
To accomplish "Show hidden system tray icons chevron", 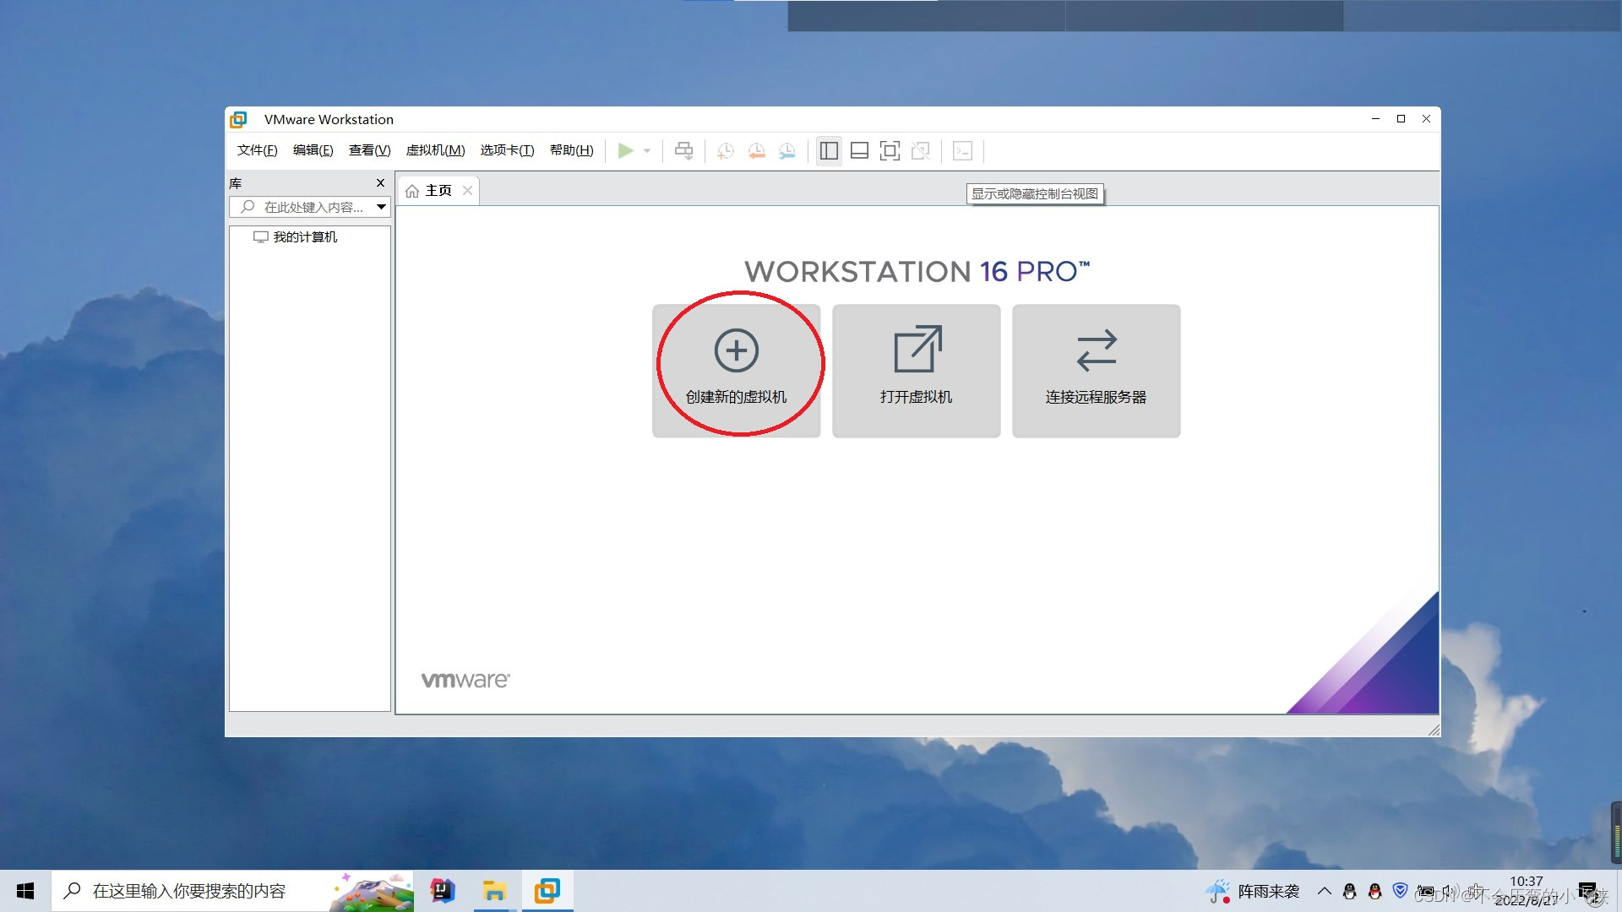I will tap(1324, 891).
